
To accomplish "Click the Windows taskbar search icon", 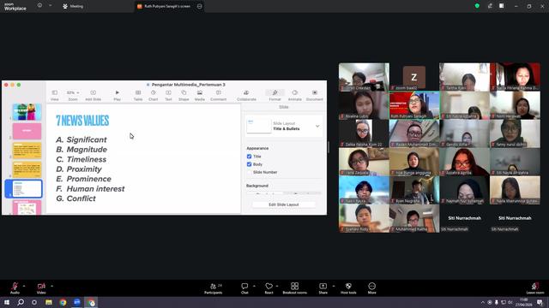I will click(x=21, y=302).
